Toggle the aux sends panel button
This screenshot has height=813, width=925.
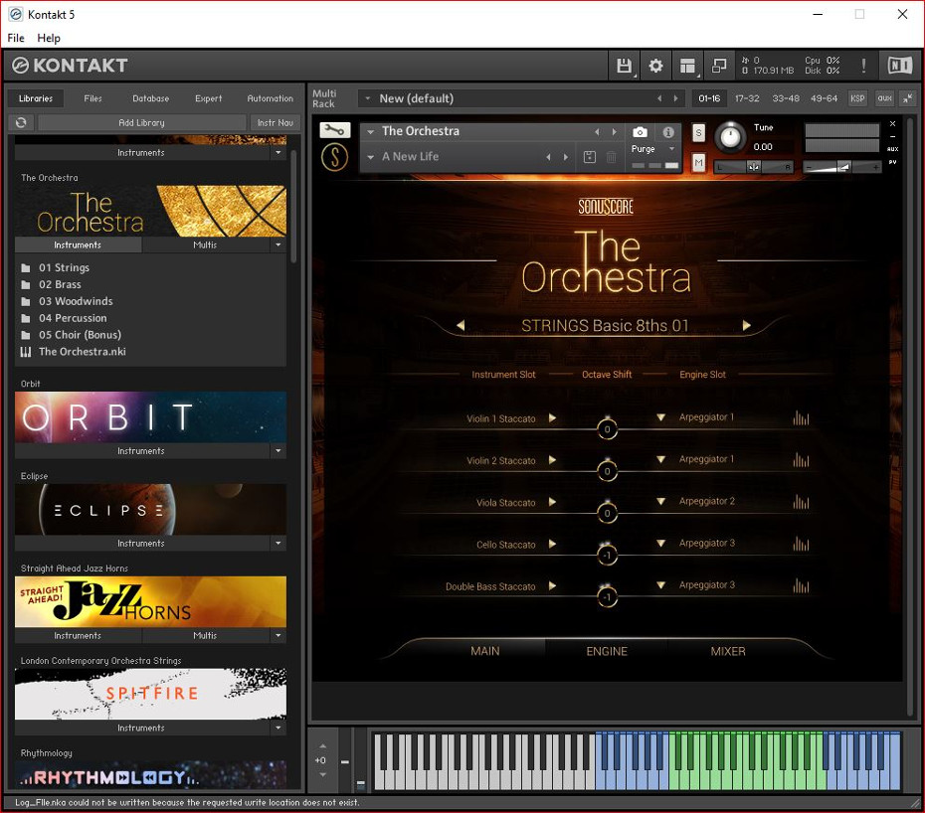pos(884,98)
